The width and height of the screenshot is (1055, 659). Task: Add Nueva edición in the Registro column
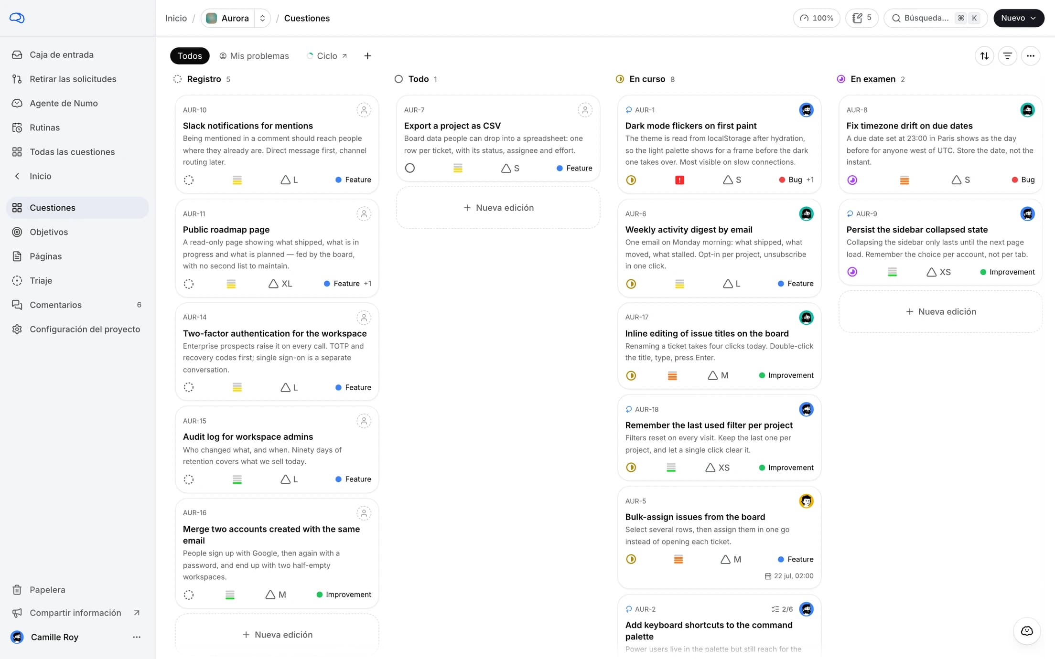(277, 635)
